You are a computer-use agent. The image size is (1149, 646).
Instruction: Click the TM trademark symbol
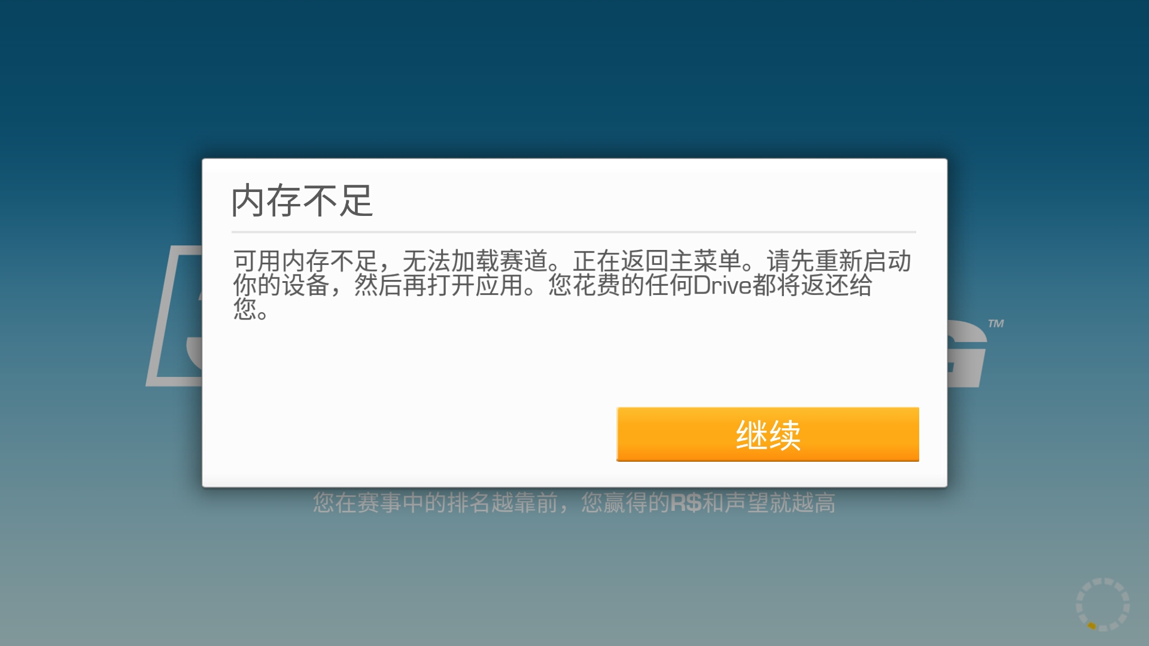point(996,324)
